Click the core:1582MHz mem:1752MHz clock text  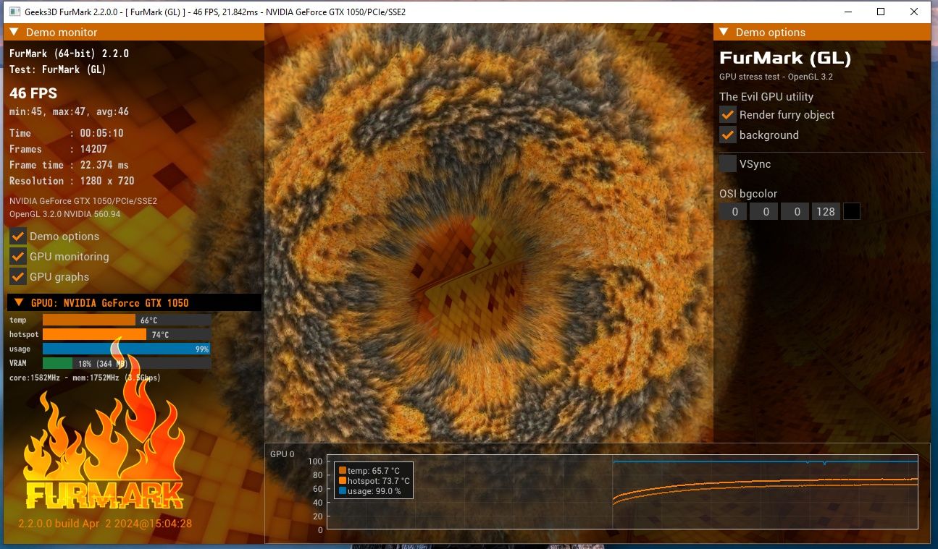pos(85,378)
